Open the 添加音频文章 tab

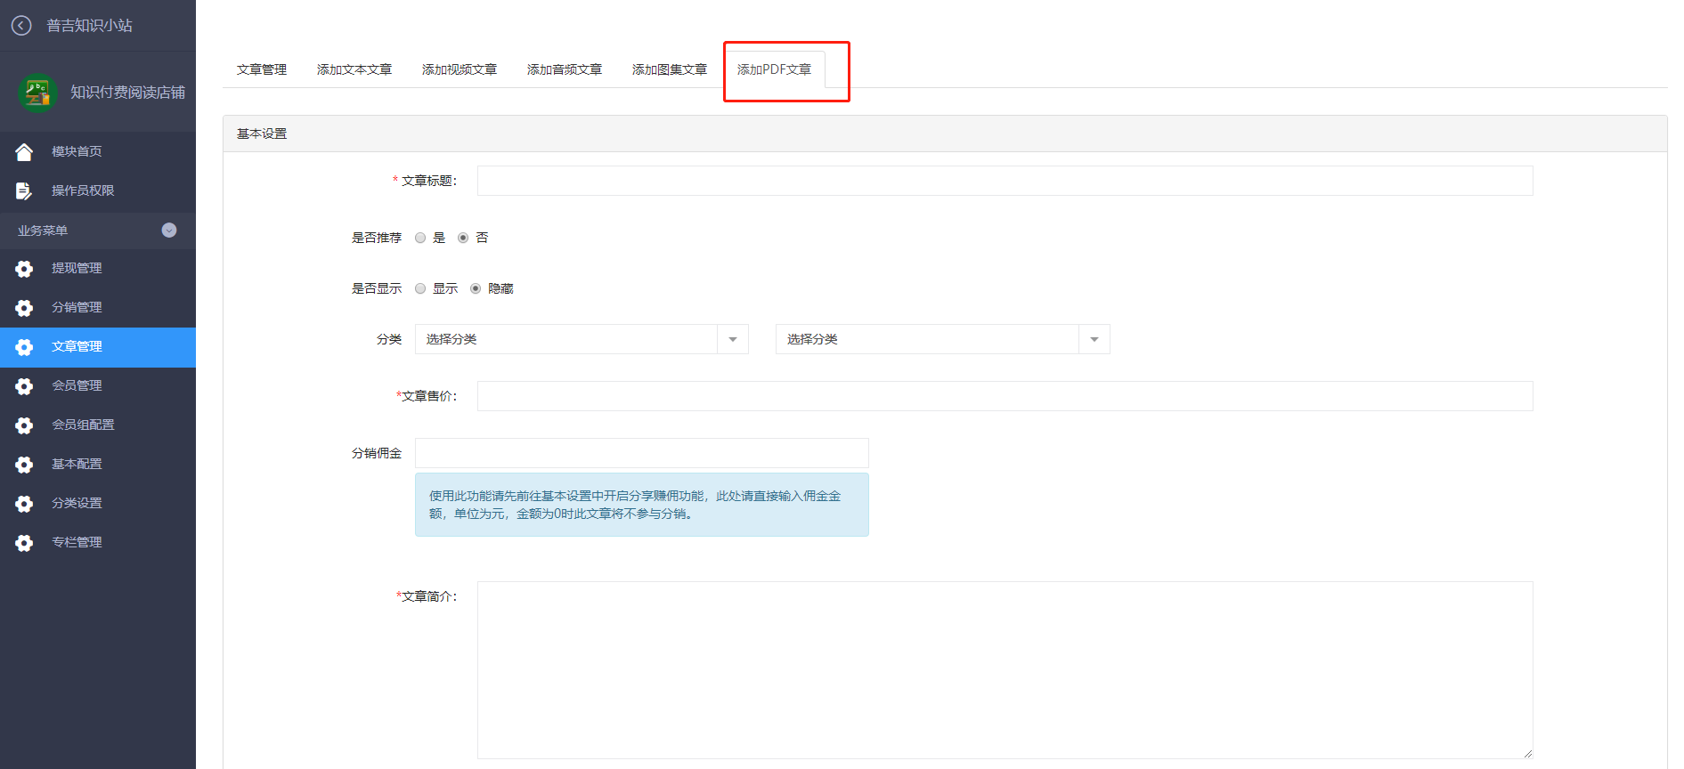(x=565, y=69)
